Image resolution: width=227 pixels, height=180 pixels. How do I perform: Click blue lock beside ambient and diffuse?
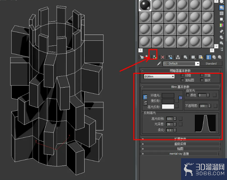(x=180, y=98)
